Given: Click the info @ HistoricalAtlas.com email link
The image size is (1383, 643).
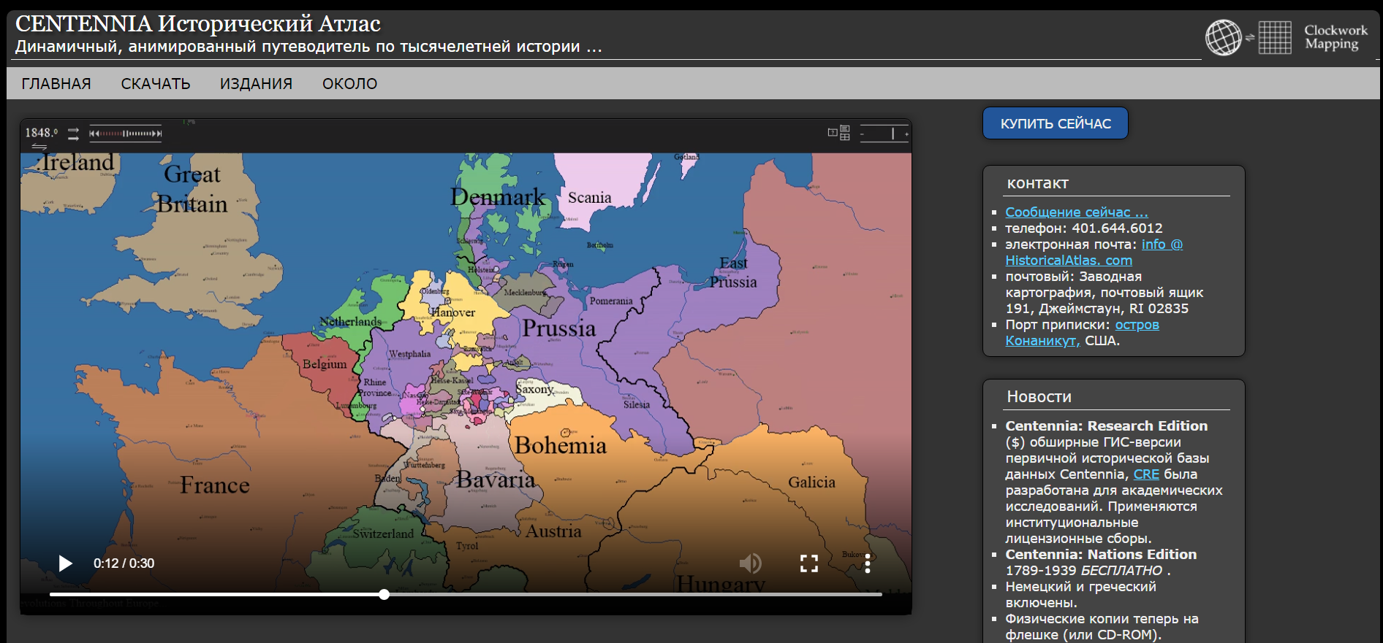Looking at the screenshot, I should click(1094, 253).
